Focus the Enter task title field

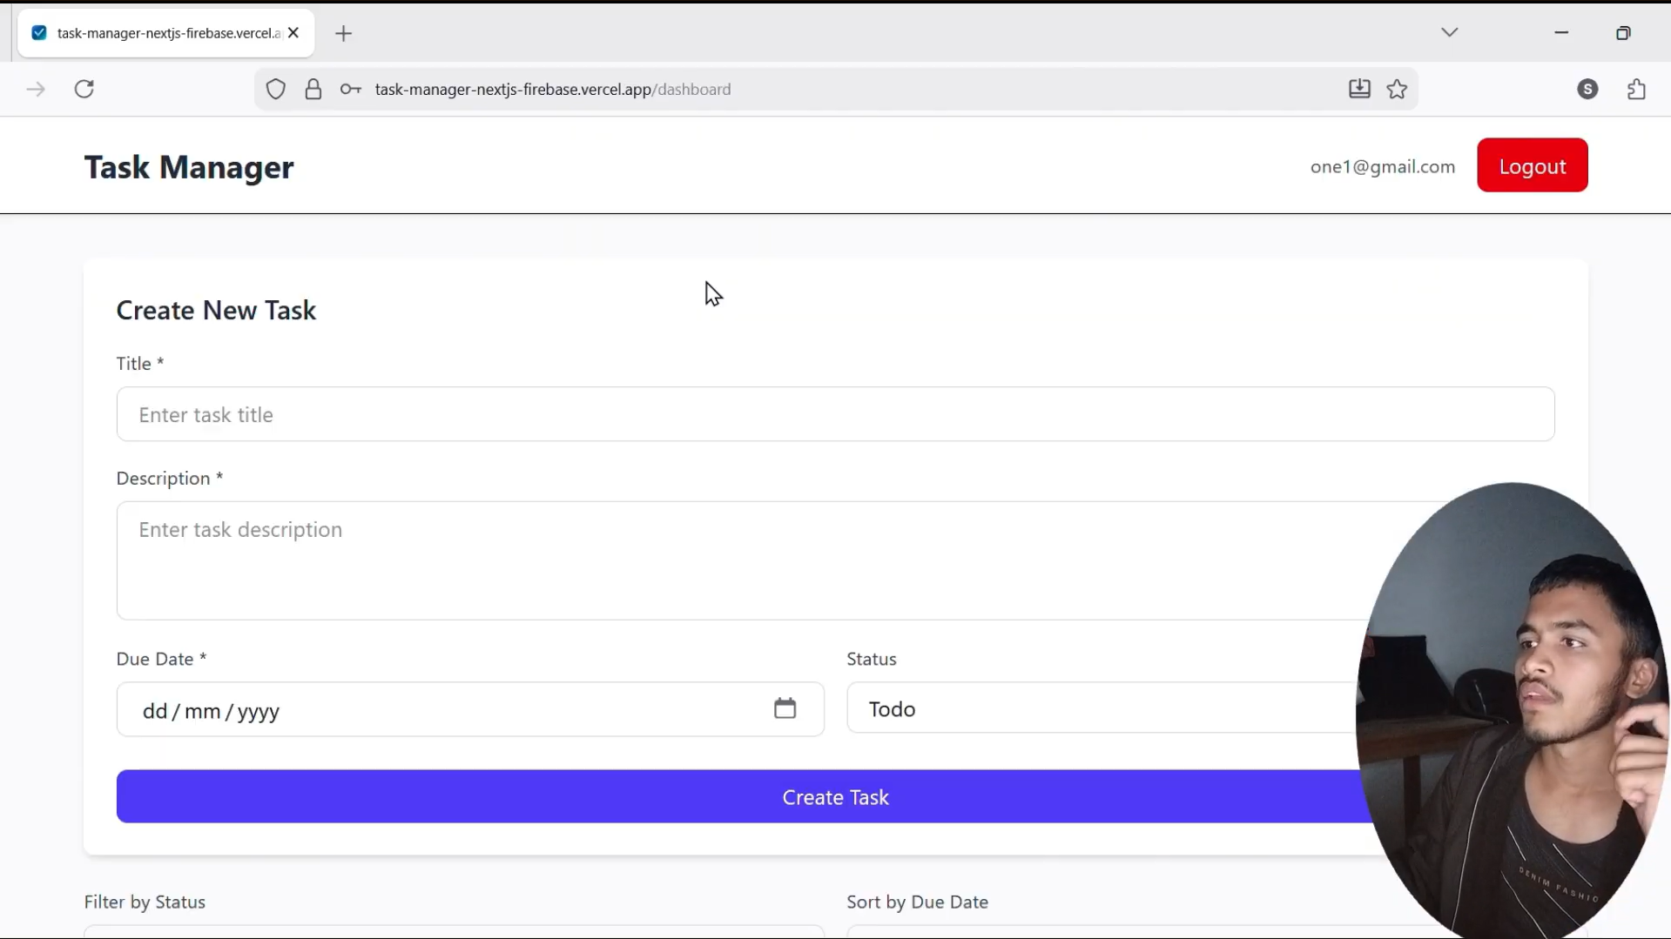[x=834, y=414]
